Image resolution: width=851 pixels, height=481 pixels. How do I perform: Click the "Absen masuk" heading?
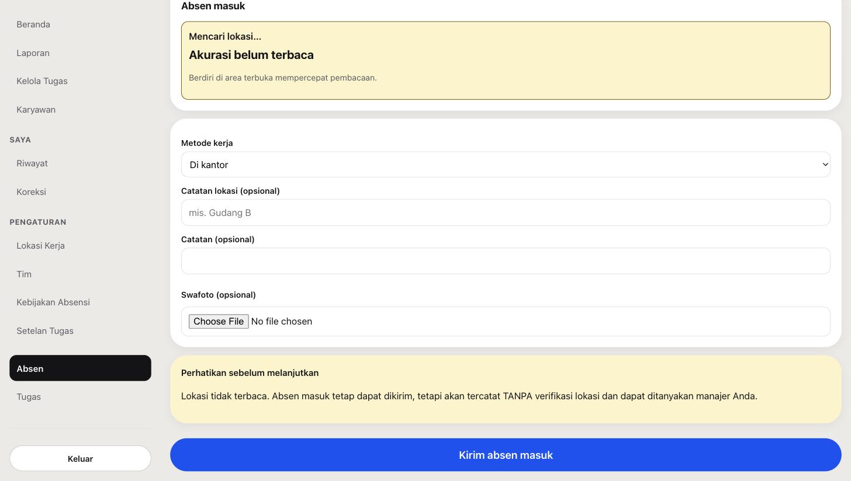click(x=213, y=6)
